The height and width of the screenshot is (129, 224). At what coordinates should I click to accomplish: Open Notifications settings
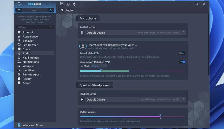(x=31, y=62)
